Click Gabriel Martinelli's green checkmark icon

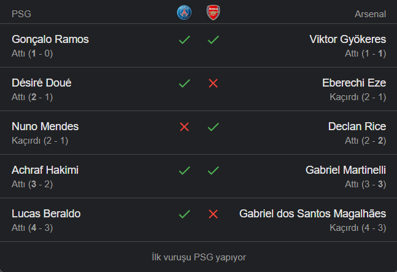tap(213, 171)
